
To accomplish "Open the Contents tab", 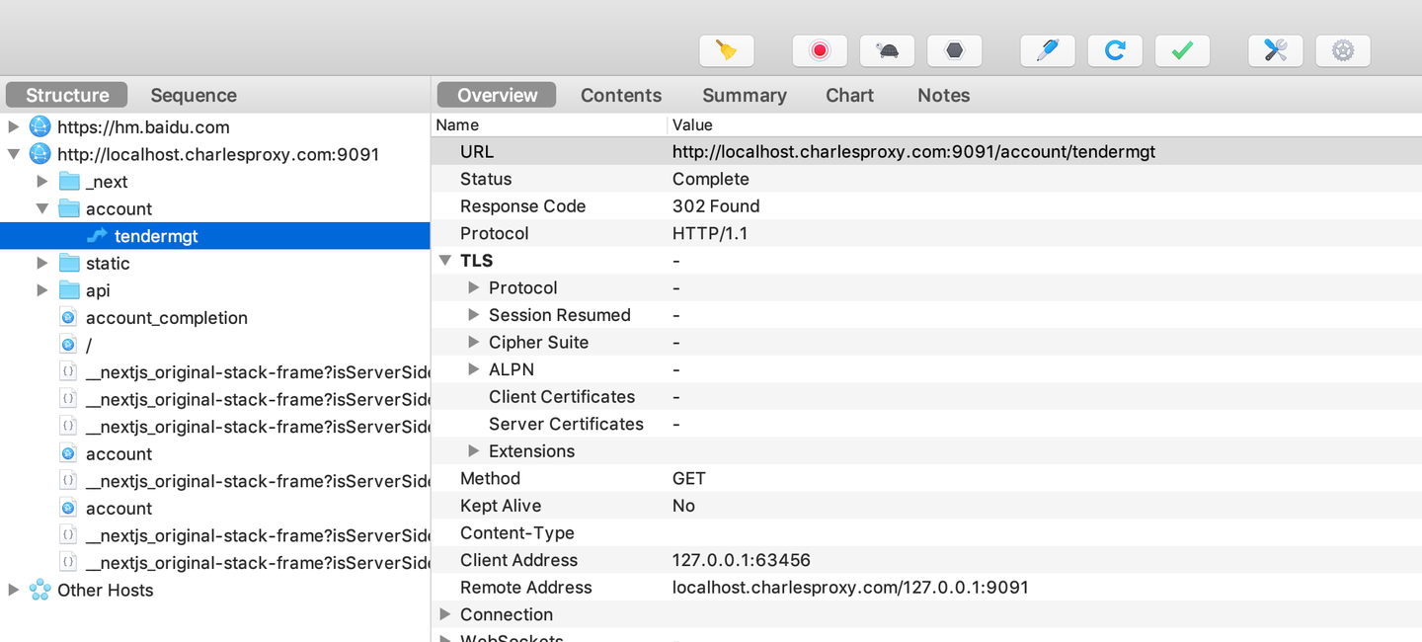I will [x=621, y=95].
